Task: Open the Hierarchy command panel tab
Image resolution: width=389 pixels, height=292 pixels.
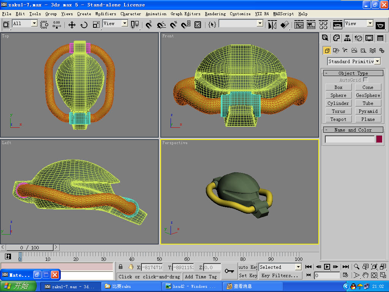Action: (347, 38)
